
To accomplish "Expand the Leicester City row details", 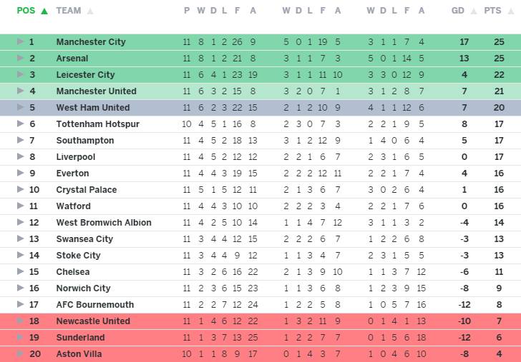I will click(x=20, y=74).
